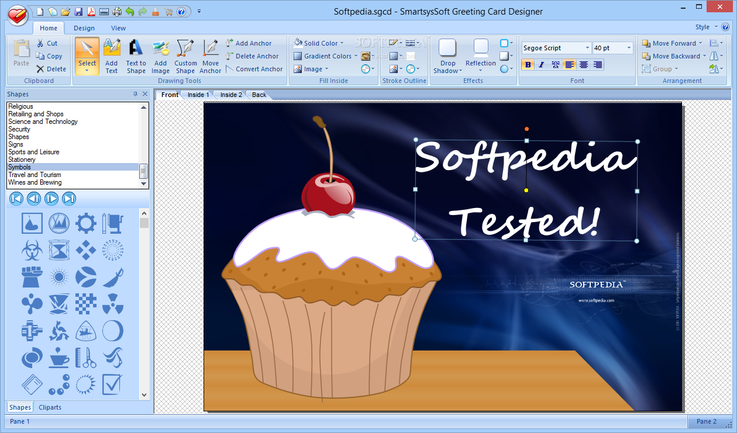Click the shopping cart purchase icon
The image size is (737, 433).
pos(168,11)
